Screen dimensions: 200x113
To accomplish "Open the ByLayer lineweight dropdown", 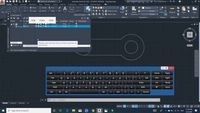I will click(149, 11).
